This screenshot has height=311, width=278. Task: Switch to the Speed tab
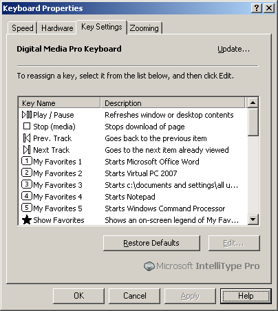point(22,28)
